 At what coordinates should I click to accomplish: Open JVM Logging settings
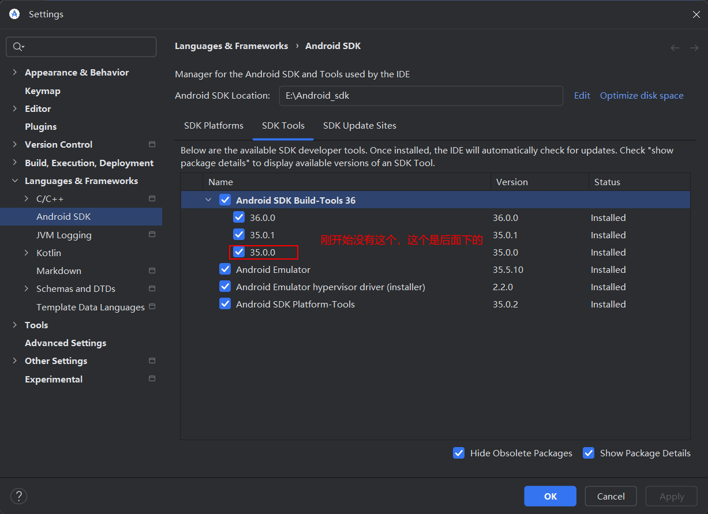(x=63, y=235)
